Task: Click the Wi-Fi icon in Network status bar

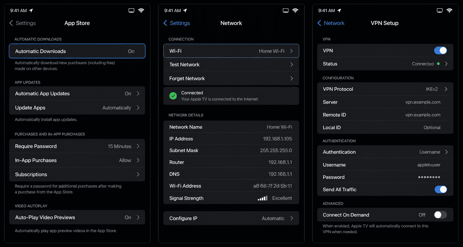Action: 295,11
